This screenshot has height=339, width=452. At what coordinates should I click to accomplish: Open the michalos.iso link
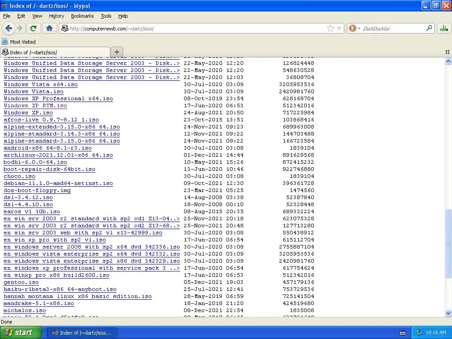click(x=25, y=310)
